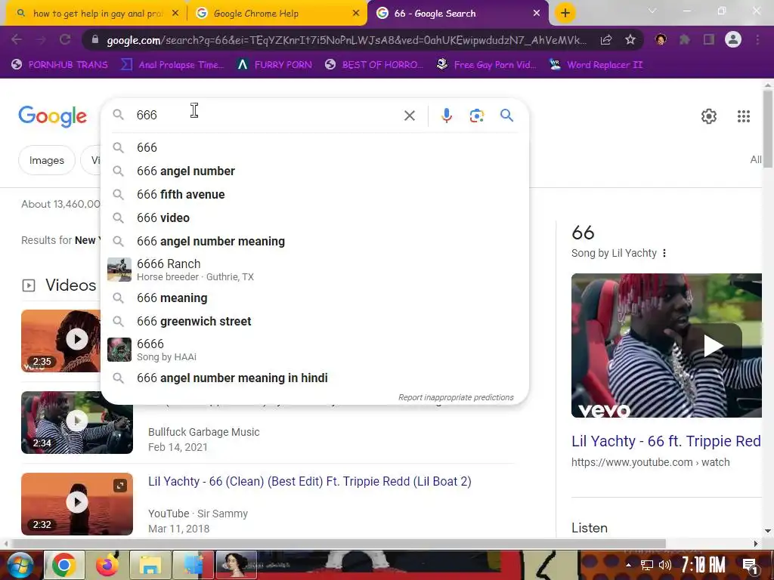Open the blue window app in the taskbar

(193, 565)
